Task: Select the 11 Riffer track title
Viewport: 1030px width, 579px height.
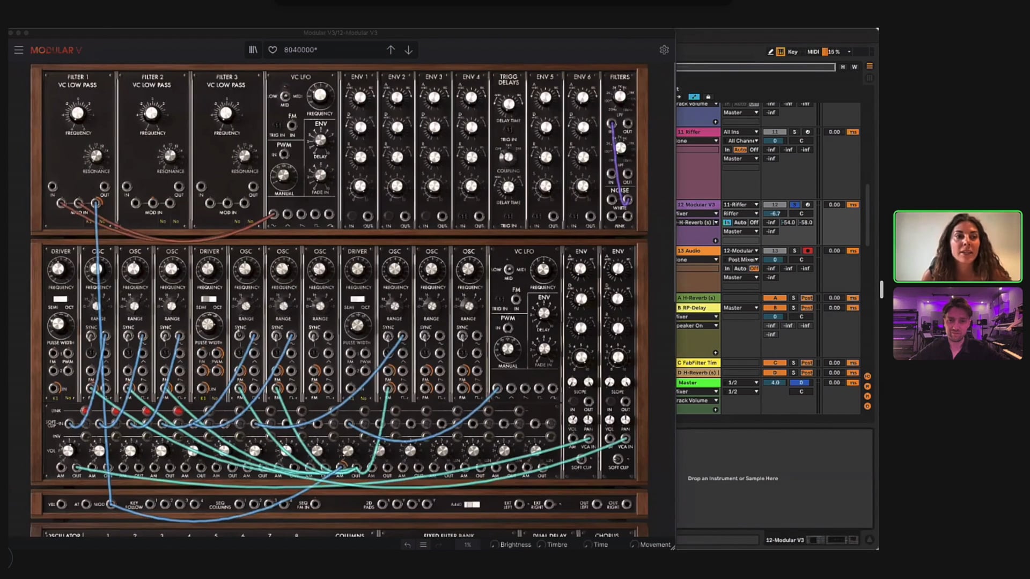Action: (698, 132)
